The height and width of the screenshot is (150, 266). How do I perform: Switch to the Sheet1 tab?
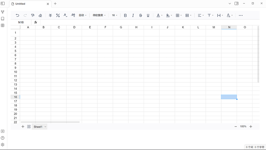click(38, 127)
